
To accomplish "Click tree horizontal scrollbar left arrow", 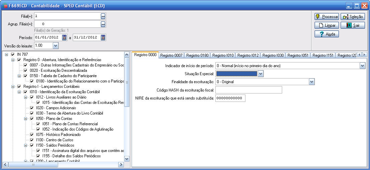I will point(5,164).
